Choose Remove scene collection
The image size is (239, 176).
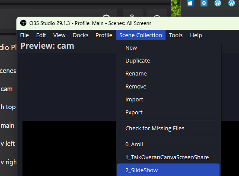(x=168, y=87)
